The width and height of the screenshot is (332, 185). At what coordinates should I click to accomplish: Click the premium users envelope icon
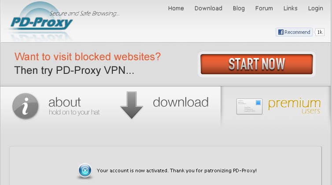click(x=249, y=106)
